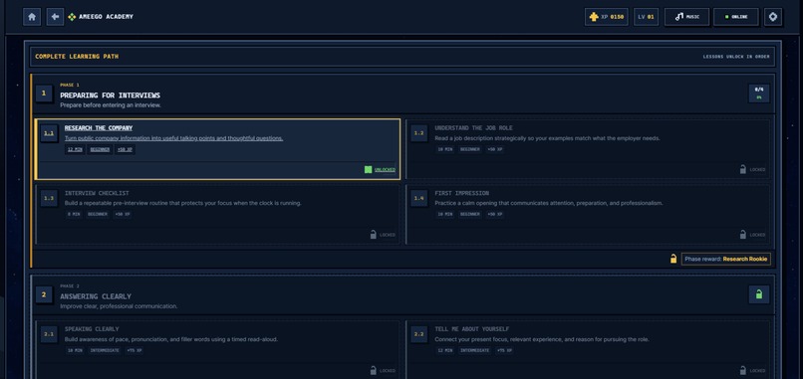
Task: Select the Tell Me About Yourself card title
Action: pyautogui.click(x=472, y=329)
